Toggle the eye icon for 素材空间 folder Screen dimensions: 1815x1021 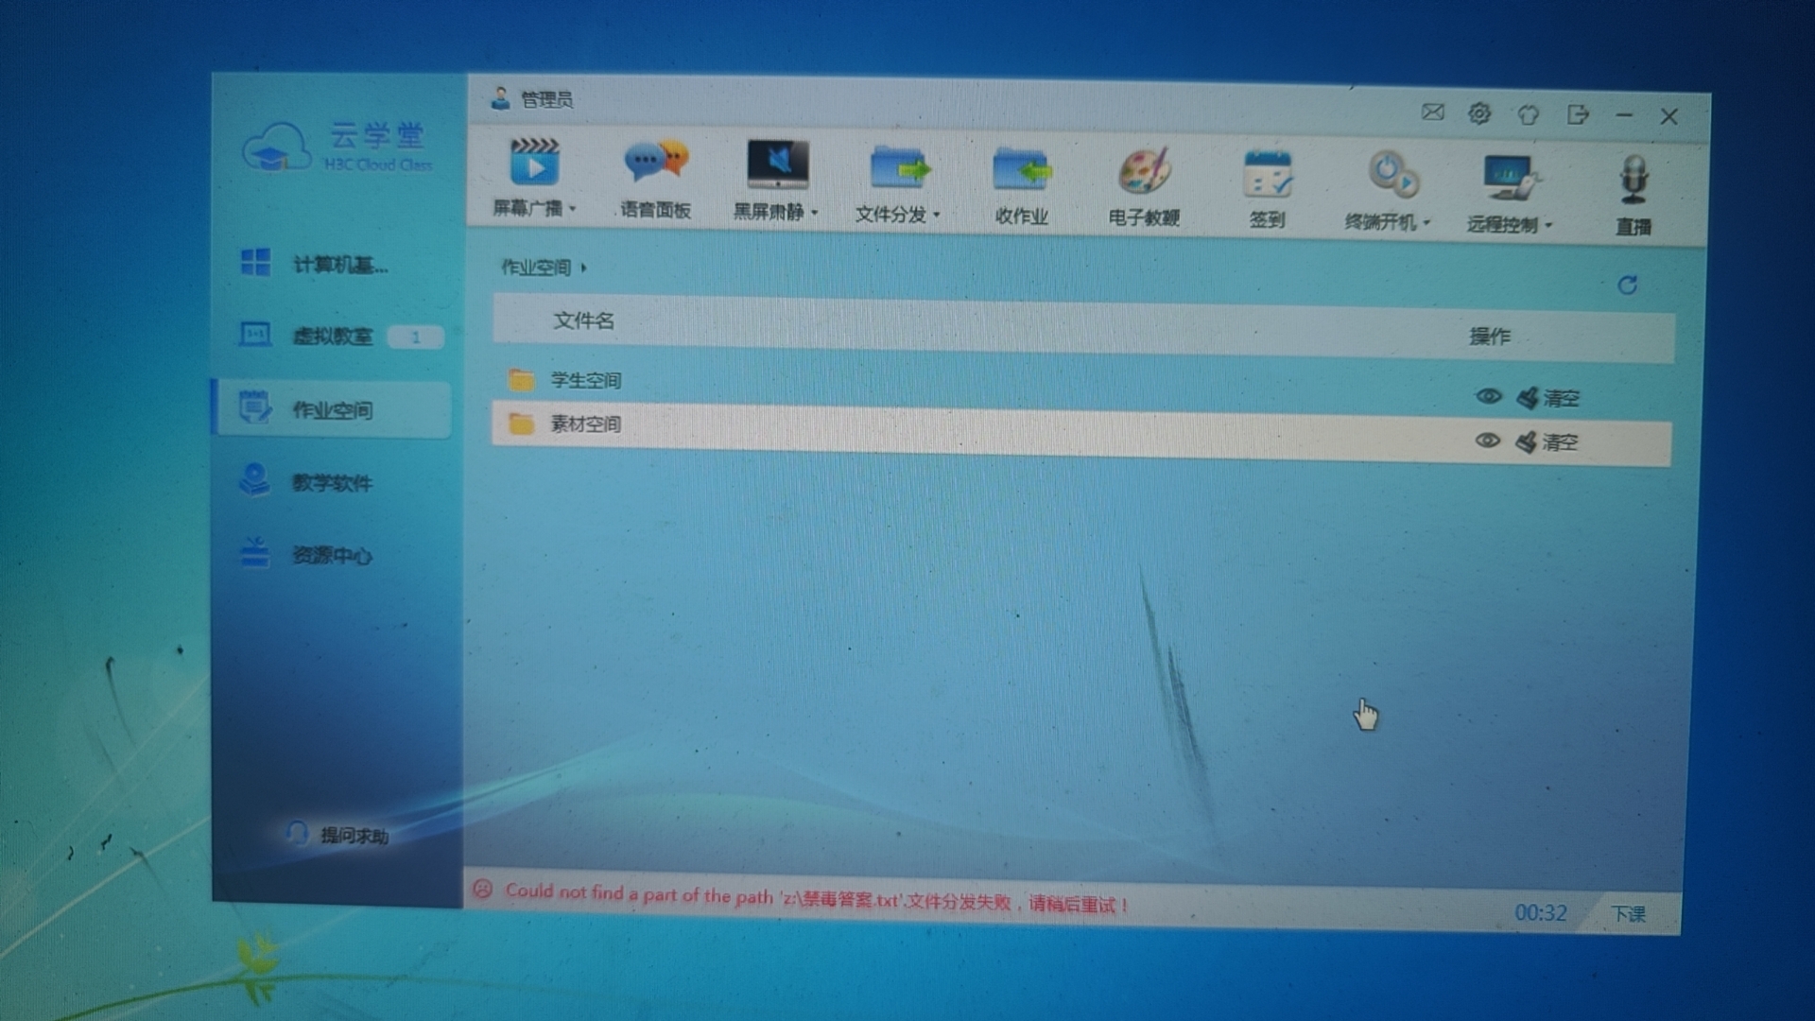click(1487, 441)
